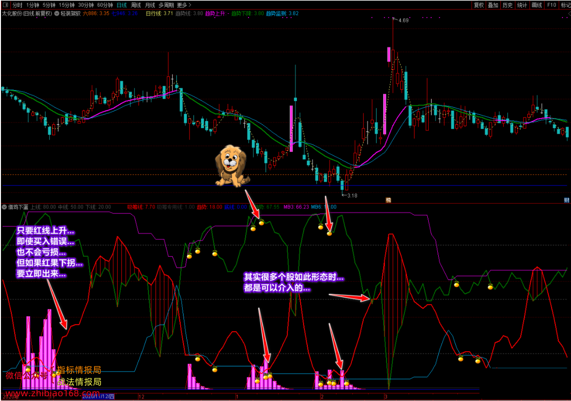
Task: Click the 下线: 20.00 label
Action: pyautogui.click(x=99, y=207)
